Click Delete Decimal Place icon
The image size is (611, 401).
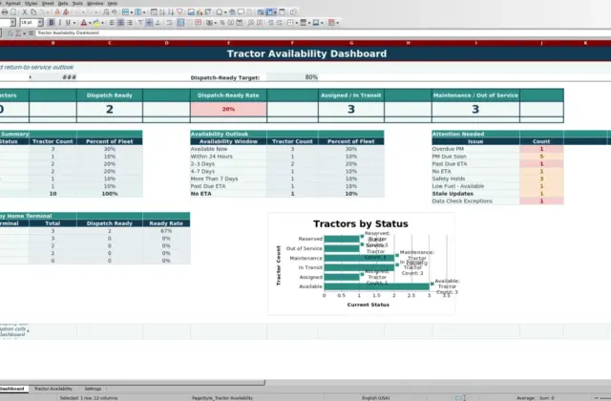[259, 23]
